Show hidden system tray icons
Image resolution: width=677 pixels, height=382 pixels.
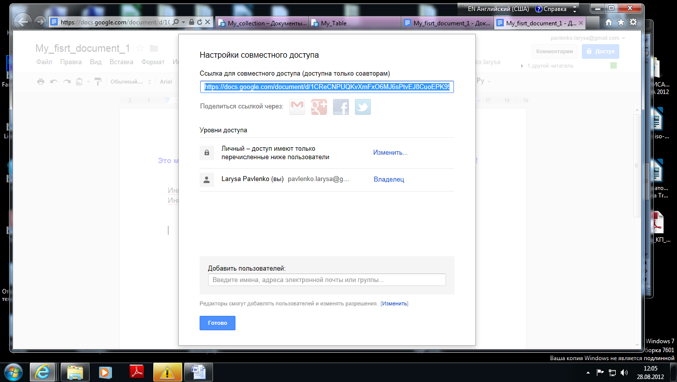coord(588,372)
